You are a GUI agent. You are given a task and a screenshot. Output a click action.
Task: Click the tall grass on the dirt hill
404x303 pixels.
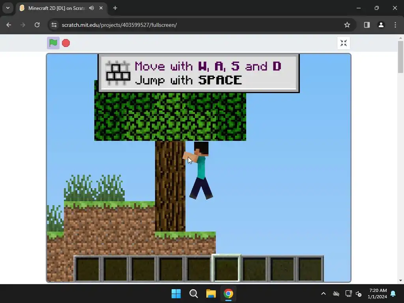coord(94,187)
